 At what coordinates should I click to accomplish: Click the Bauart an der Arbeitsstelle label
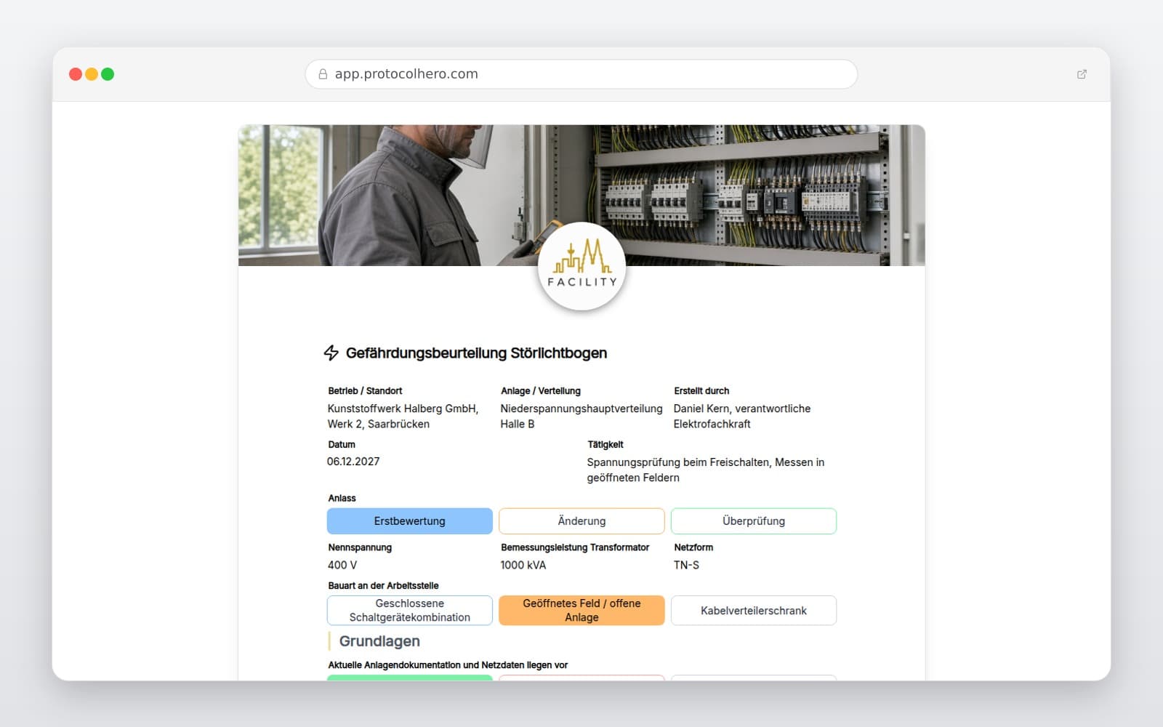pyautogui.click(x=383, y=586)
